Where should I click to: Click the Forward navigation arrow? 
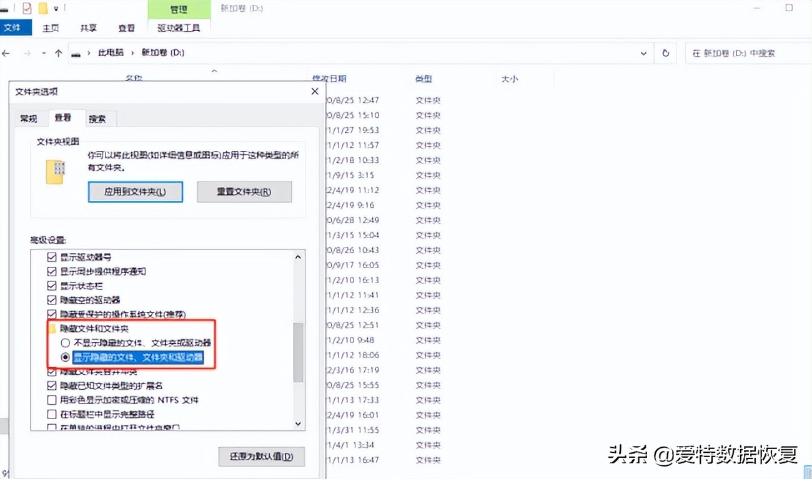pyautogui.click(x=26, y=53)
